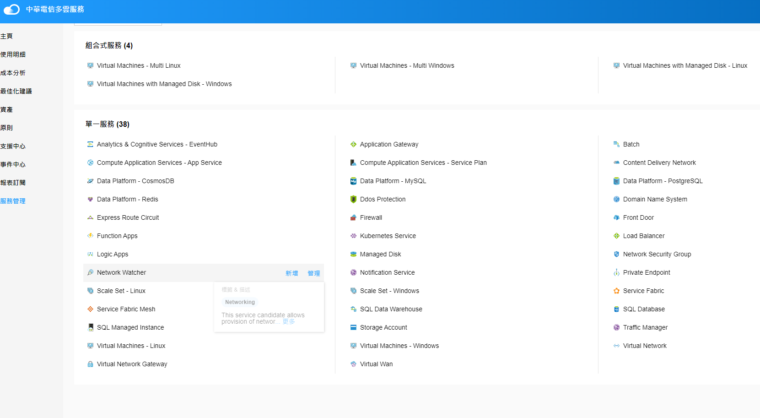The width and height of the screenshot is (760, 418).
Task: Open Virtual Machines with Managed Disk - Linux
Action: [x=685, y=65]
